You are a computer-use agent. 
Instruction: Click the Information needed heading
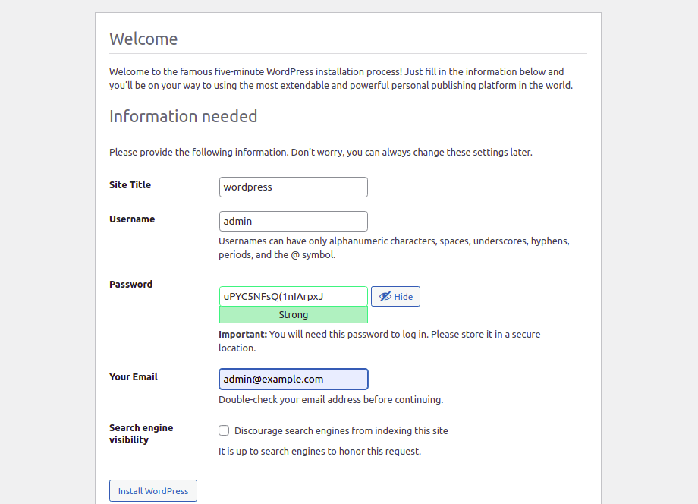184,116
